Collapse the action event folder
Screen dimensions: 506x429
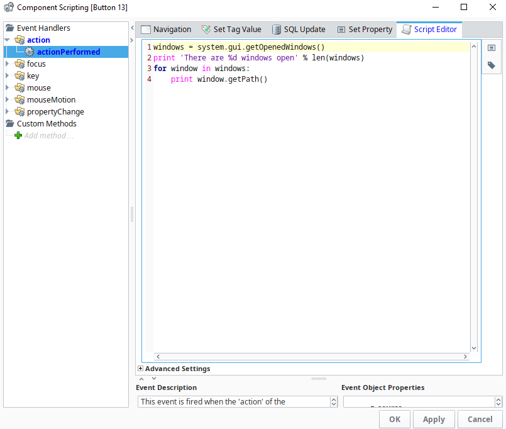[x=7, y=40]
